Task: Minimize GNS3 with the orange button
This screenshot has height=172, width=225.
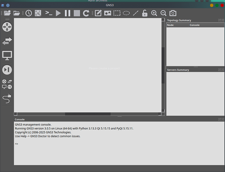Action: (x=212, y=6)
